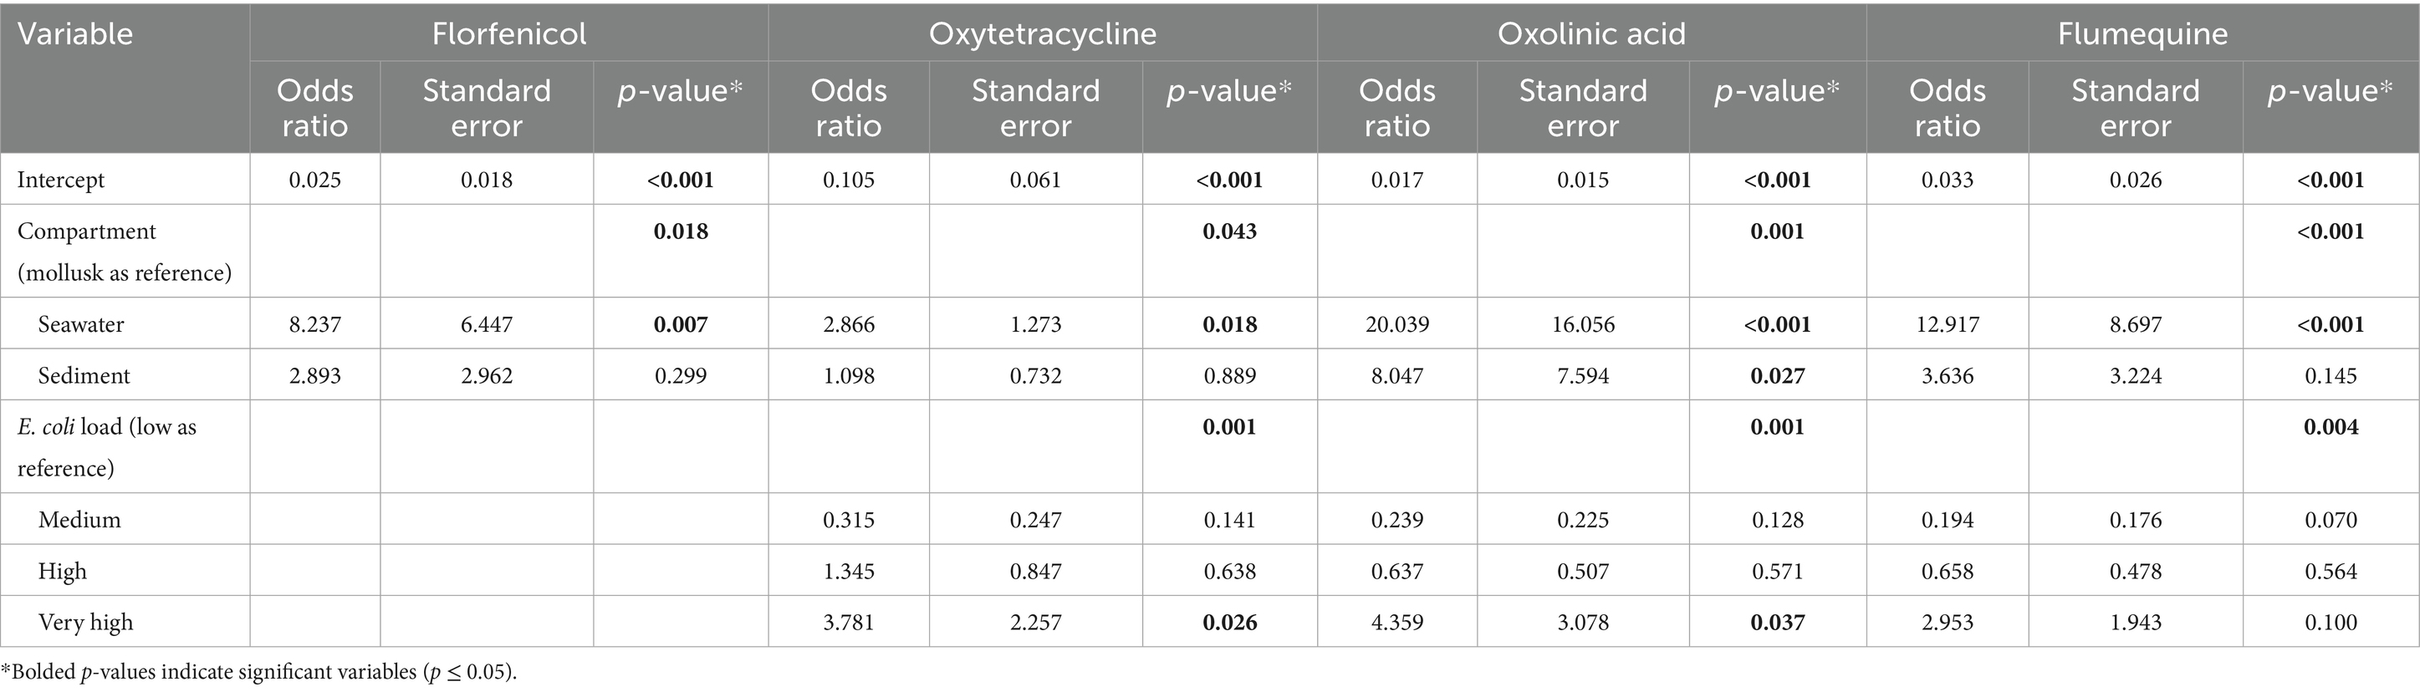The image size is (2420, 692).
Task: Select the 4.359 odds ratio cell
Action: click(1396, 623)
